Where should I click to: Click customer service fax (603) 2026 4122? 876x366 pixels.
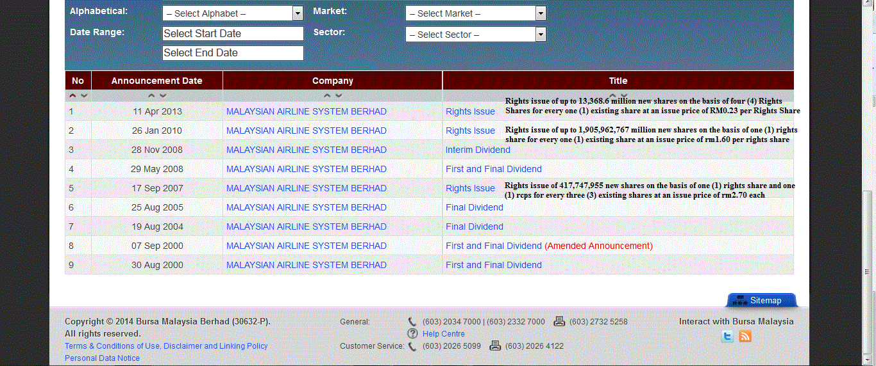tap(534, 346)
